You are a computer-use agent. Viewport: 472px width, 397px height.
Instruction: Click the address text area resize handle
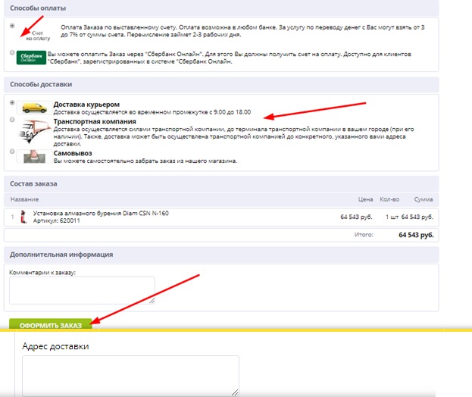(236, 392)
